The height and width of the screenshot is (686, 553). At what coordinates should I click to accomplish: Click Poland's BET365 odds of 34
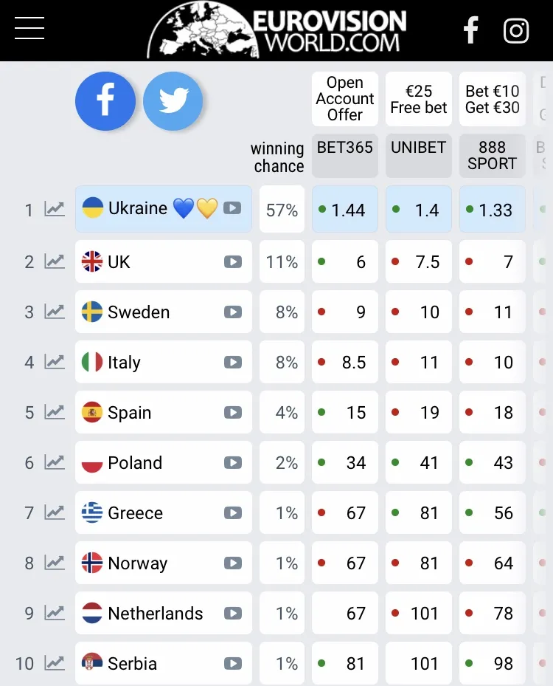345,463
